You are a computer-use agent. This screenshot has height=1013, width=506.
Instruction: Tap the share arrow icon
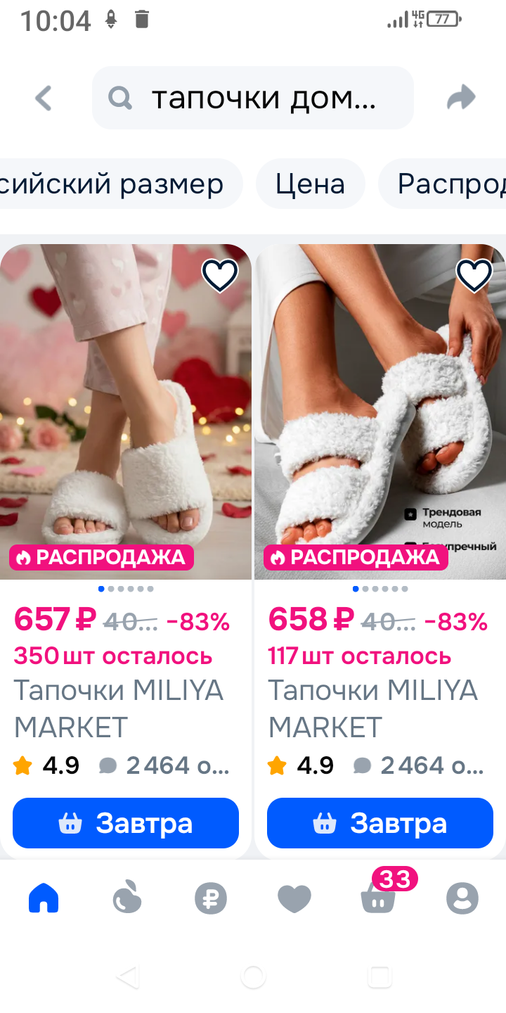point(462,98)
